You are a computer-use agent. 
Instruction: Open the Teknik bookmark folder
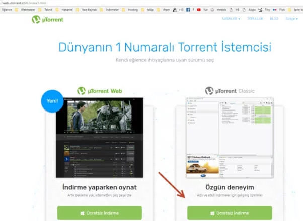pyautogui.click(x=46, y=10)
